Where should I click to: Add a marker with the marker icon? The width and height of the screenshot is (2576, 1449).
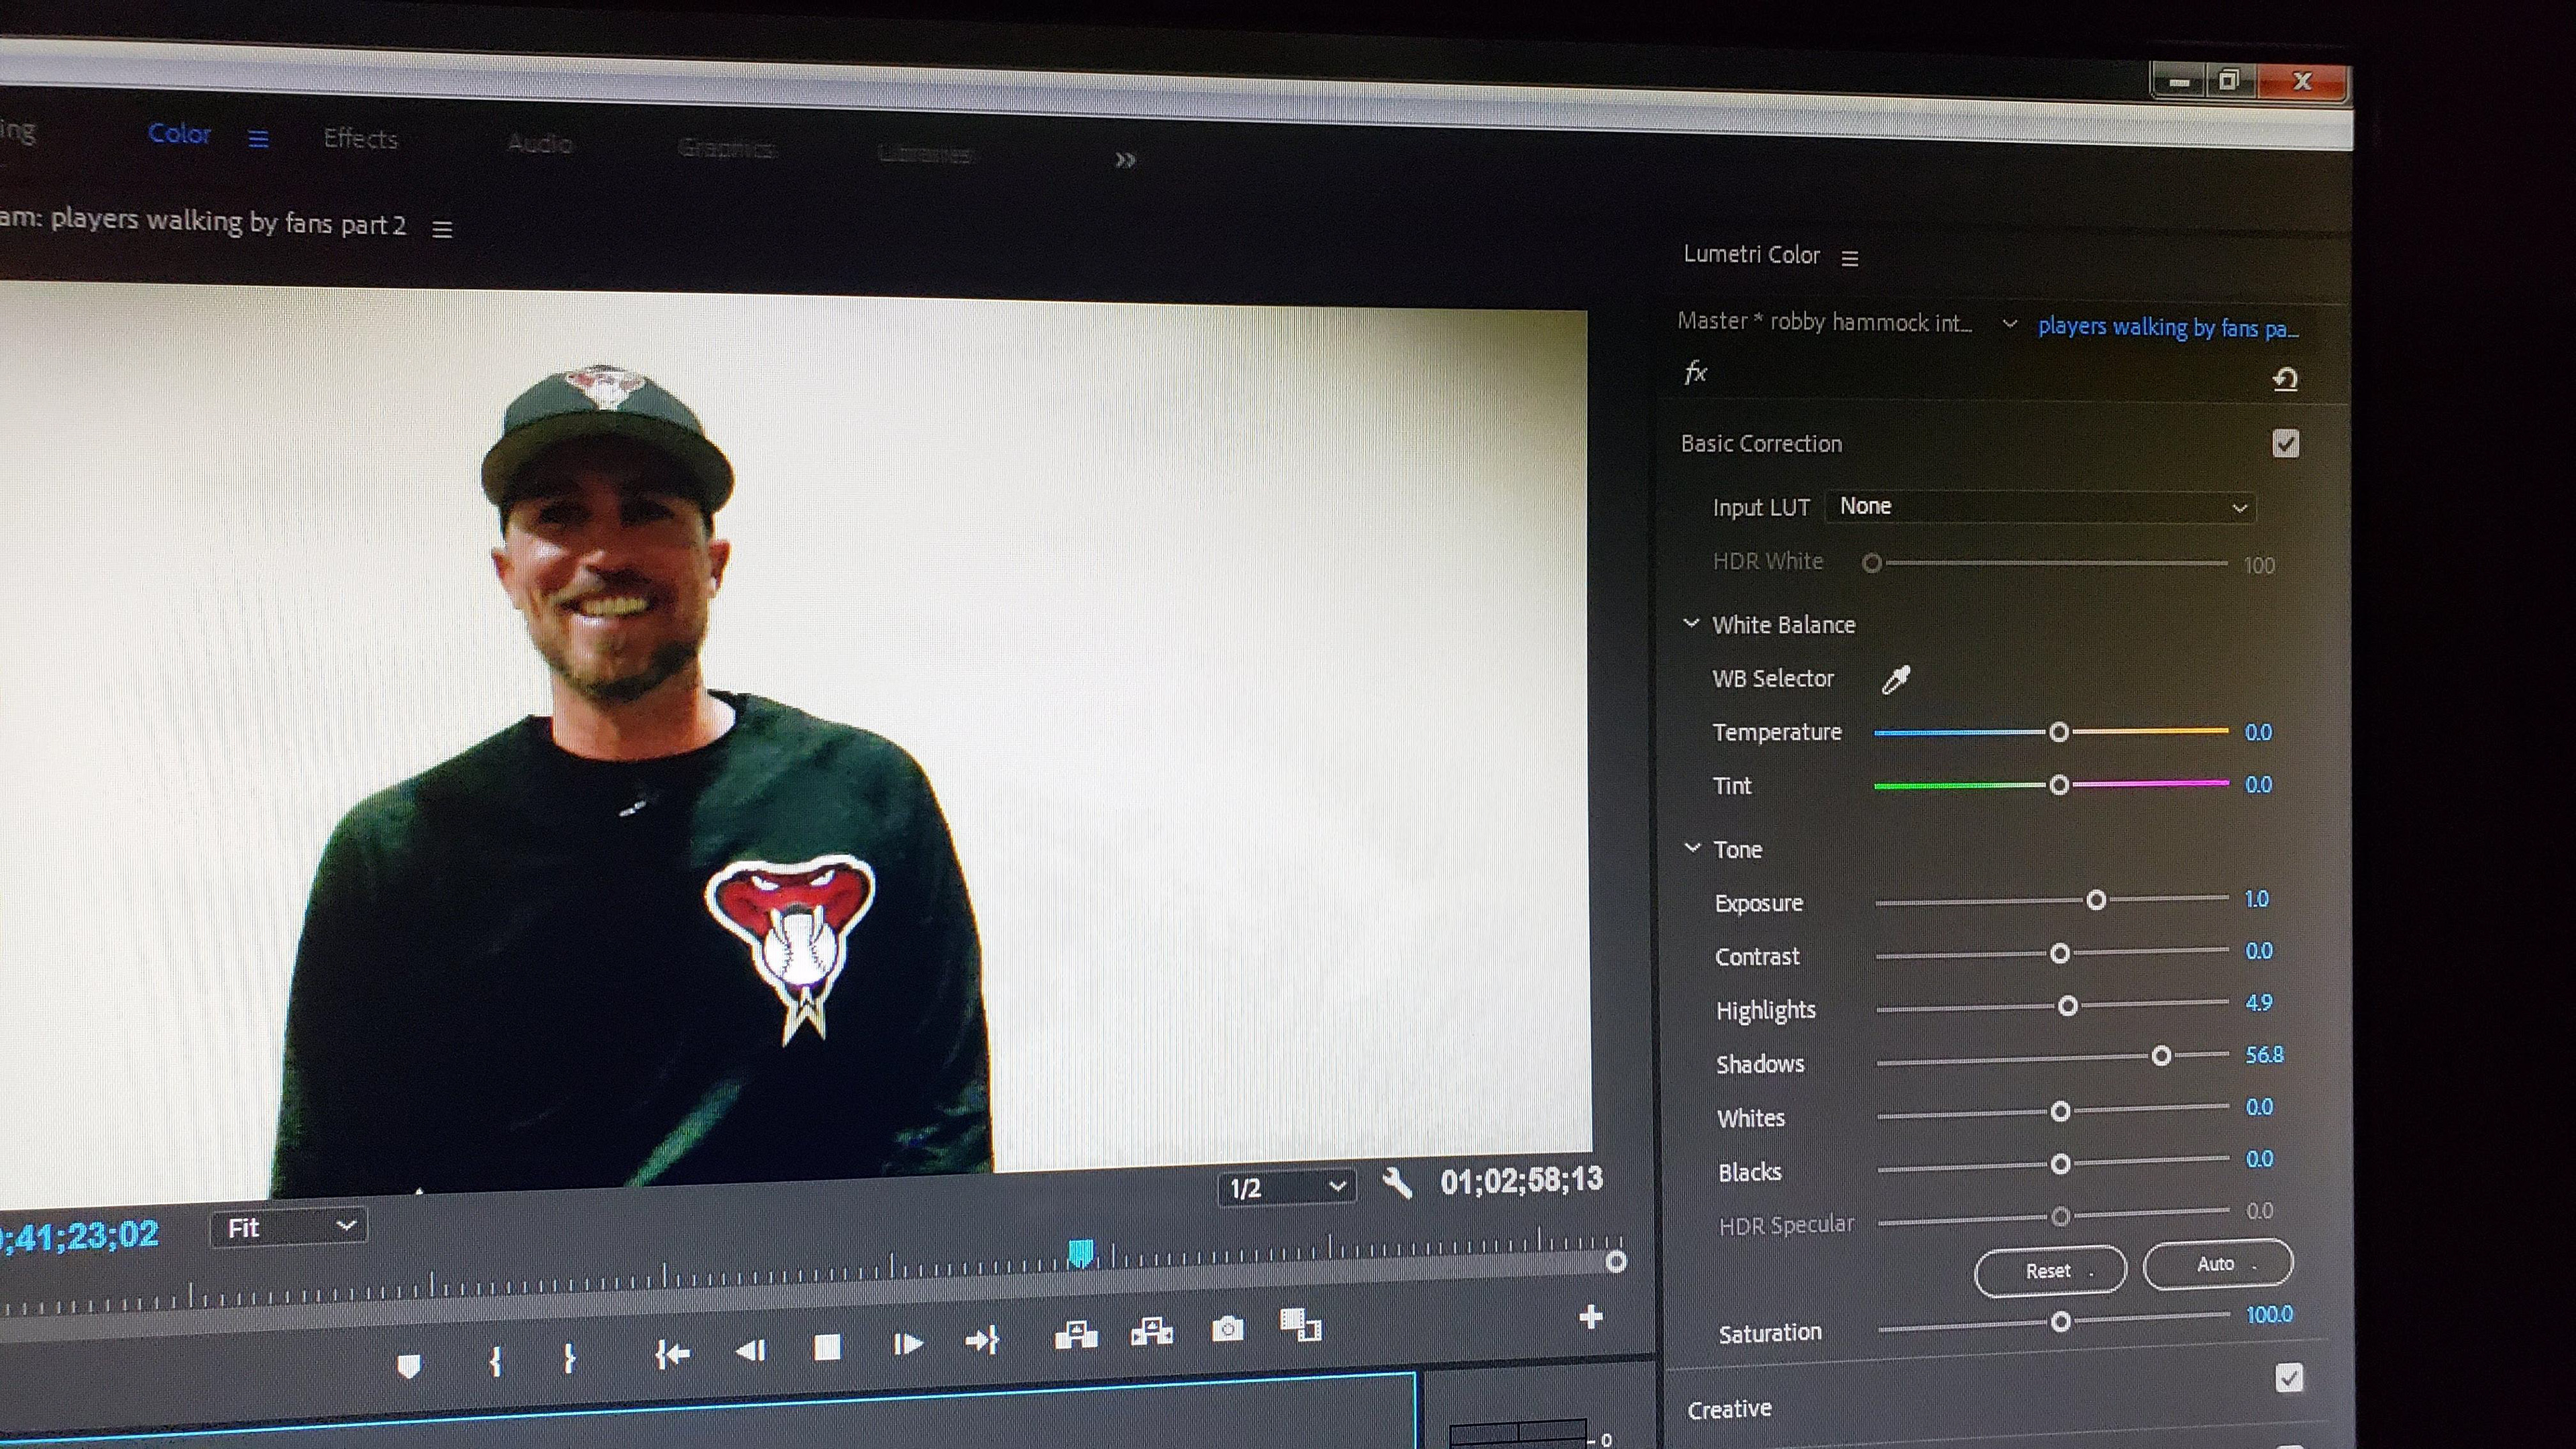click(x=408, y=1365)
